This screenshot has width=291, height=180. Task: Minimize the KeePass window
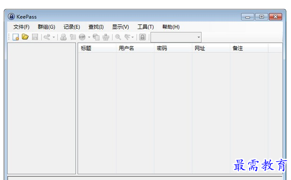248,17
